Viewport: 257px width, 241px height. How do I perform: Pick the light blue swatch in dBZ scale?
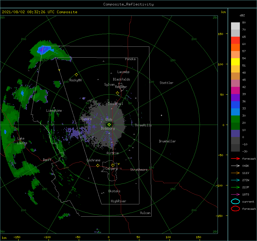(x=235, y=112)
